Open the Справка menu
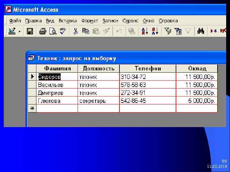Viewport: 230px width, 172px height. 168,21
